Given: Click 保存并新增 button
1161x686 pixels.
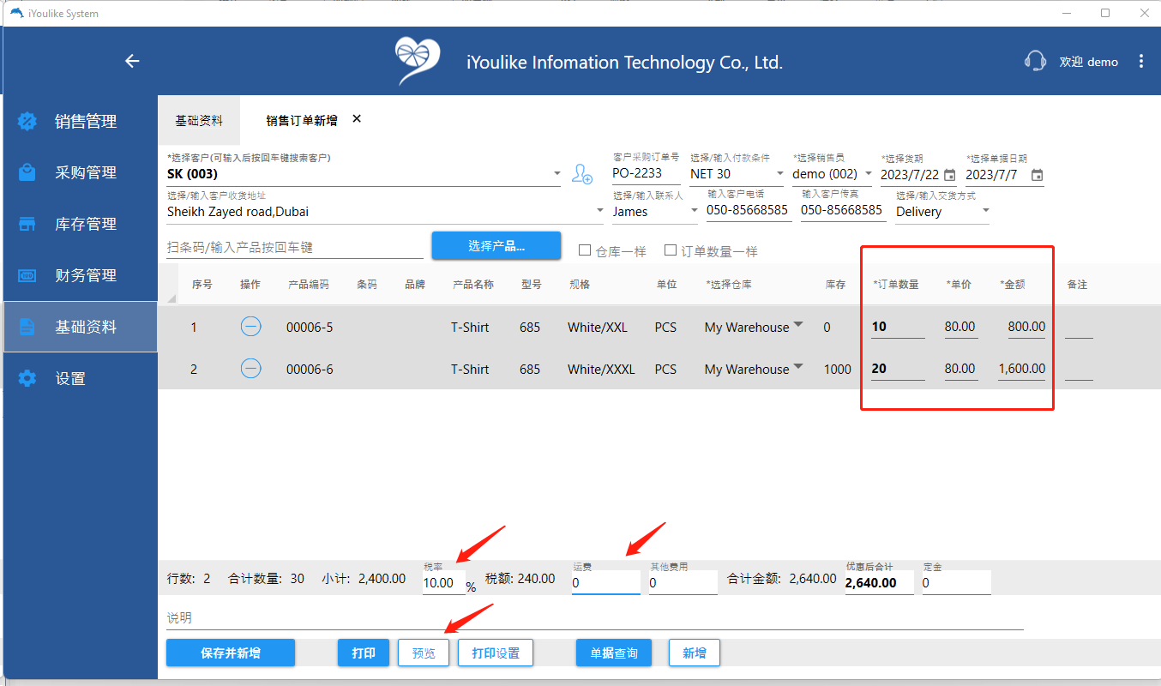Looking at the screenshot, I should (x=231, y=653).
